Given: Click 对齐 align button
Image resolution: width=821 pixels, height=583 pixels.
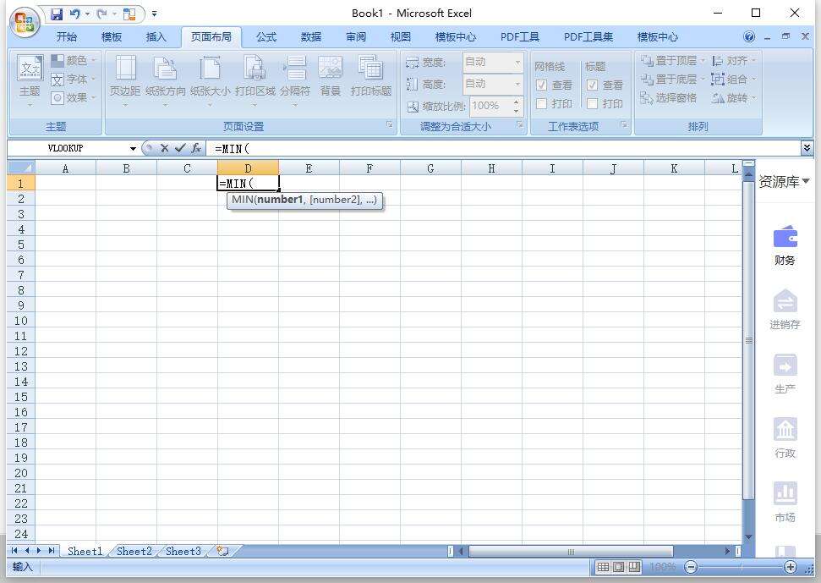Looking at the screenshot, I should pyautogui.click(x=734, y=61).
